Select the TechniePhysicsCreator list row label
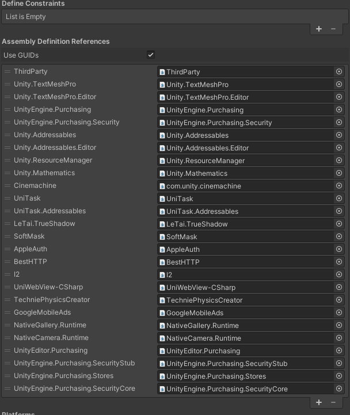 coord(52,300)
